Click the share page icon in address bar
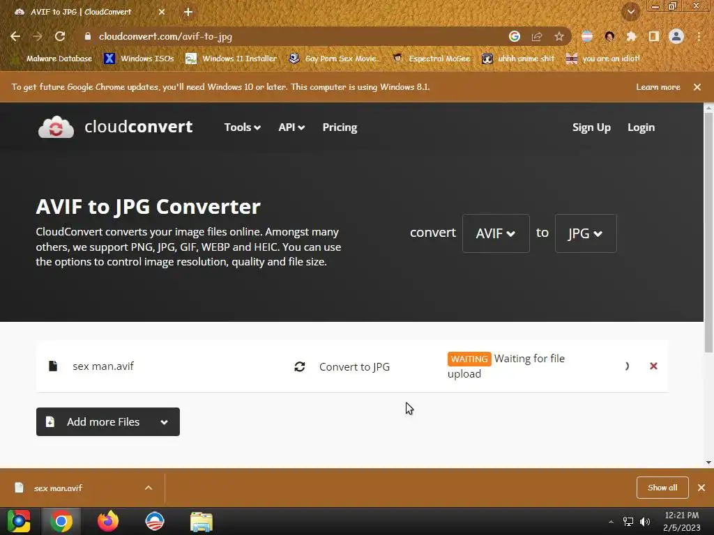Screen dimensions: 714x535 [537, 36]
